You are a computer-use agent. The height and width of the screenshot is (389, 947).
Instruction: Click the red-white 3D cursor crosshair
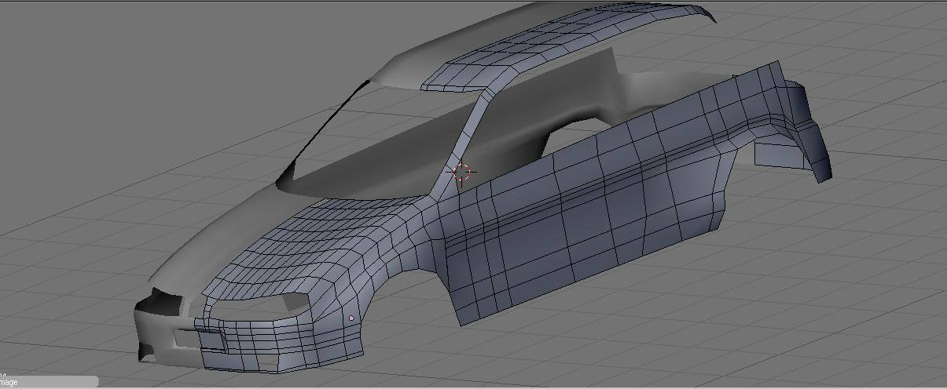(x=462, y=172)
